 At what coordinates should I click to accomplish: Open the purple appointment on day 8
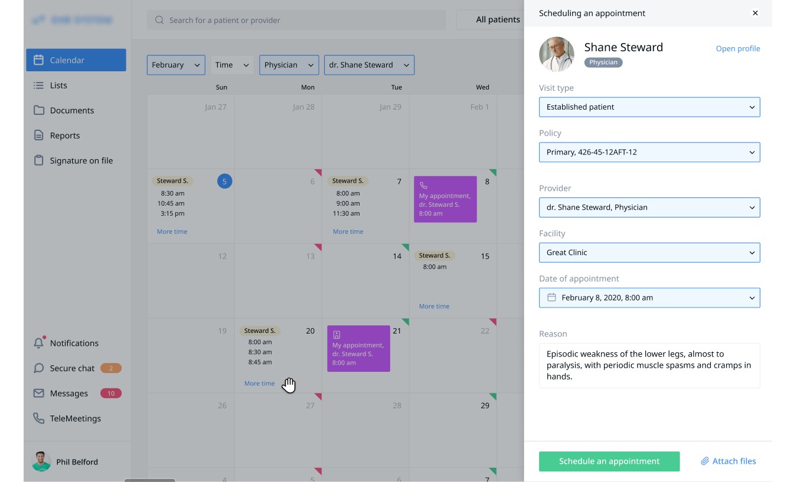(x=445, y=199)
